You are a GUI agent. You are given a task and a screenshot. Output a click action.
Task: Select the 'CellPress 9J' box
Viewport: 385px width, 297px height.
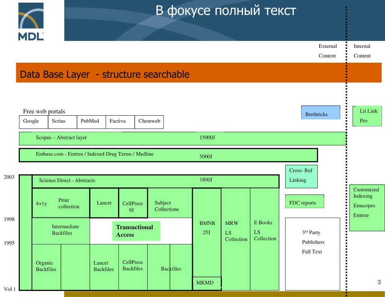[x=133, y=203]
